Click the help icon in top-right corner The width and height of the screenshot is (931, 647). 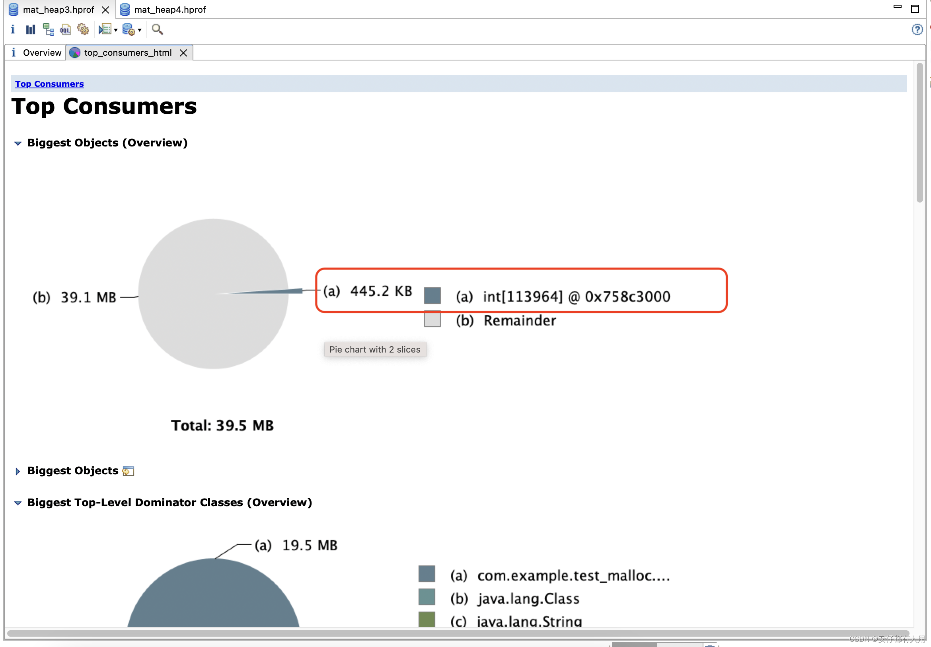pyautogui.click(x=917, y=29)
